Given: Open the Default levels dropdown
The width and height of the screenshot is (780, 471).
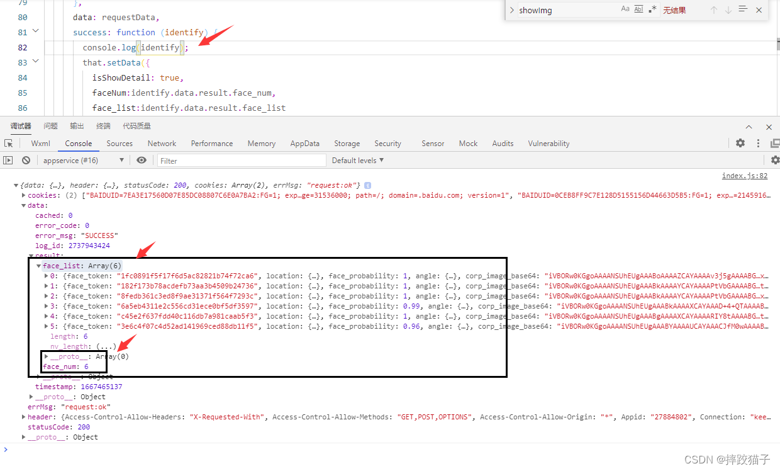Looking at the screenshot, I should pos(357,161).
